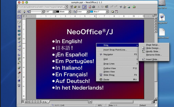Click the horizontal scrollbar thumb

pyautogui.click(x=121, y=102)
